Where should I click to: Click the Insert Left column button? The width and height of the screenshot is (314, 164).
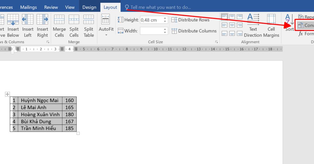click(27, 26)
